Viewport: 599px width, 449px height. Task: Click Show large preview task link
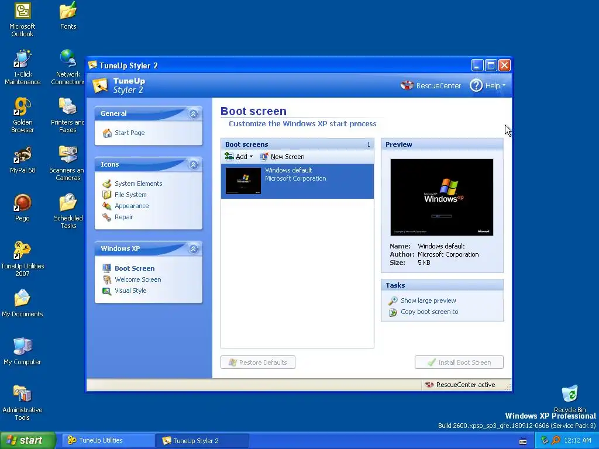click(428, 301)
